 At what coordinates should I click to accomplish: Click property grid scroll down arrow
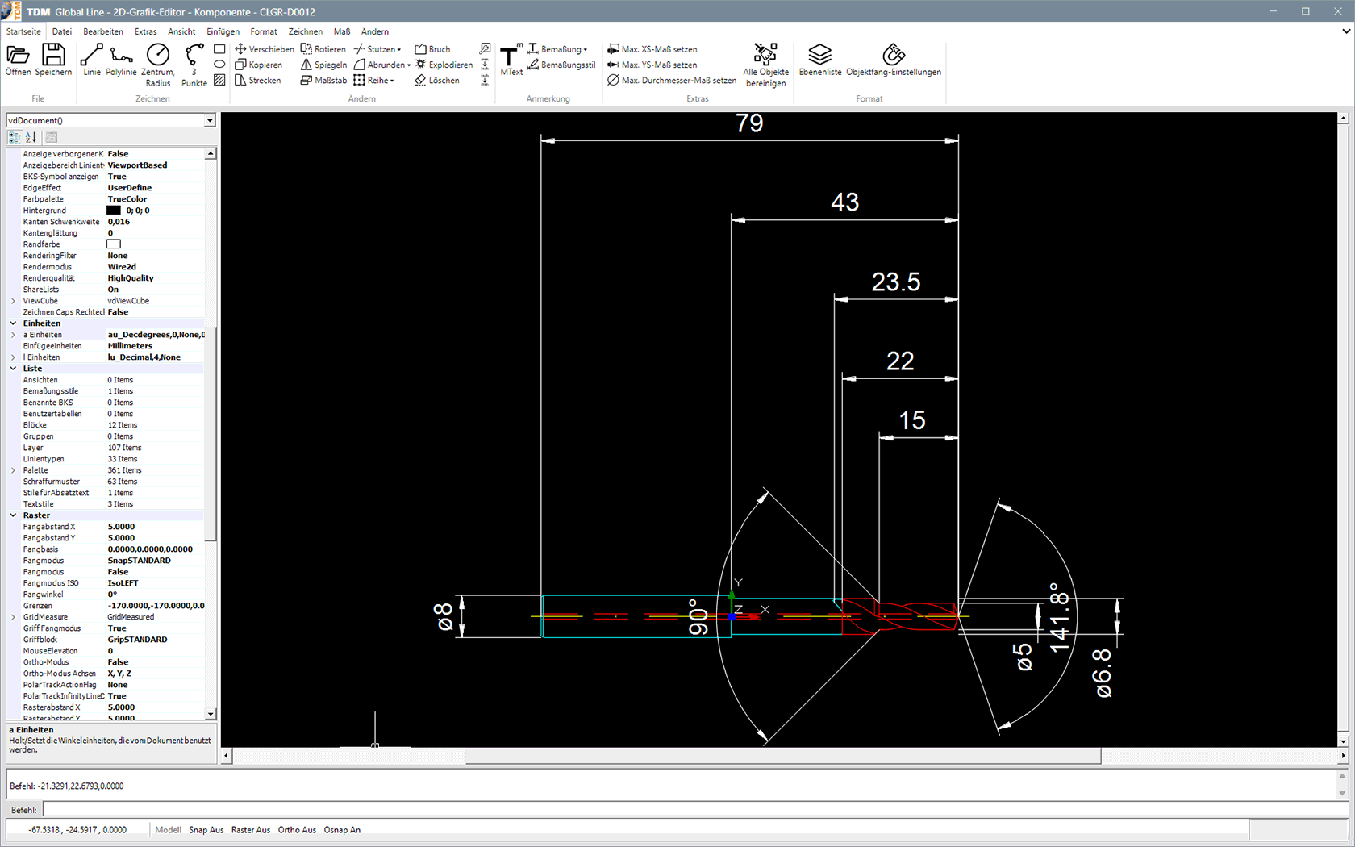(211, 714)
